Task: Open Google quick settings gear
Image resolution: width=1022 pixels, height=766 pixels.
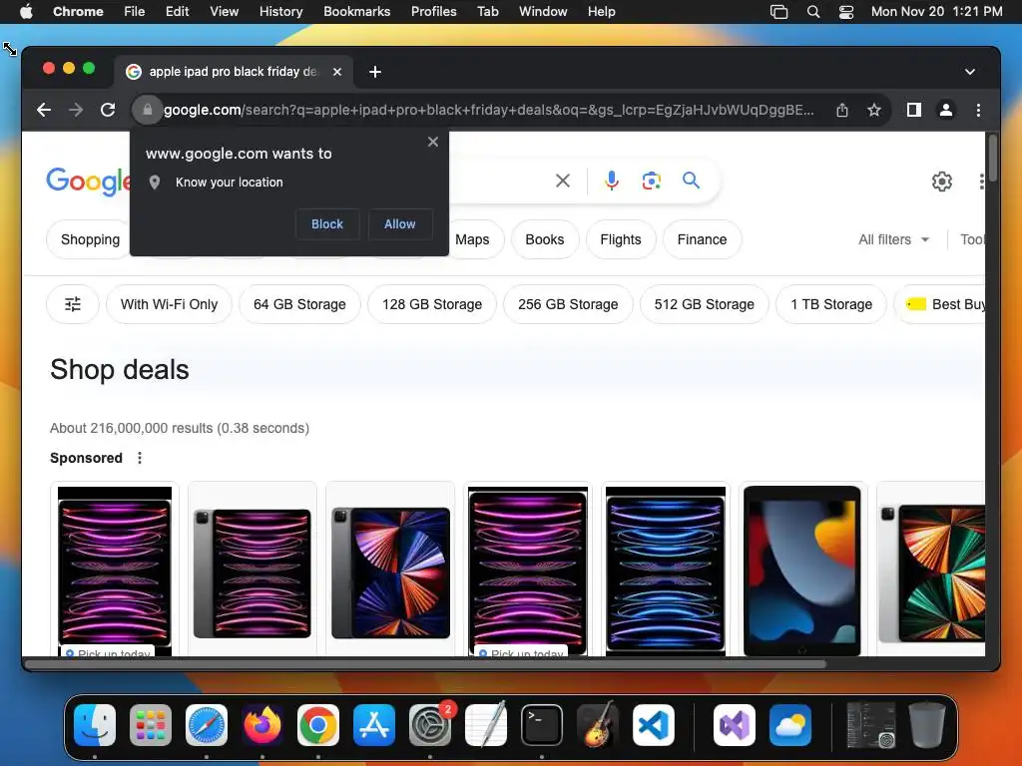Action: (x=941, y=182)
